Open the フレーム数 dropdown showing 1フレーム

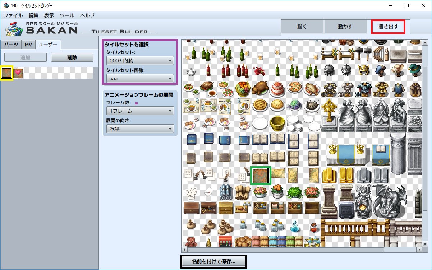click(140, 111)
